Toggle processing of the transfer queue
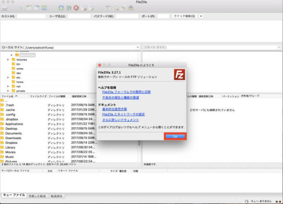 tap(69, 8)
